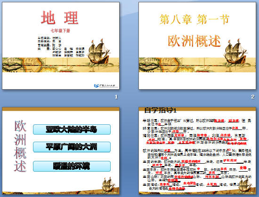
Task: Select the fourth slide with fill-in-the-blank text
Action: coord(197,151)
